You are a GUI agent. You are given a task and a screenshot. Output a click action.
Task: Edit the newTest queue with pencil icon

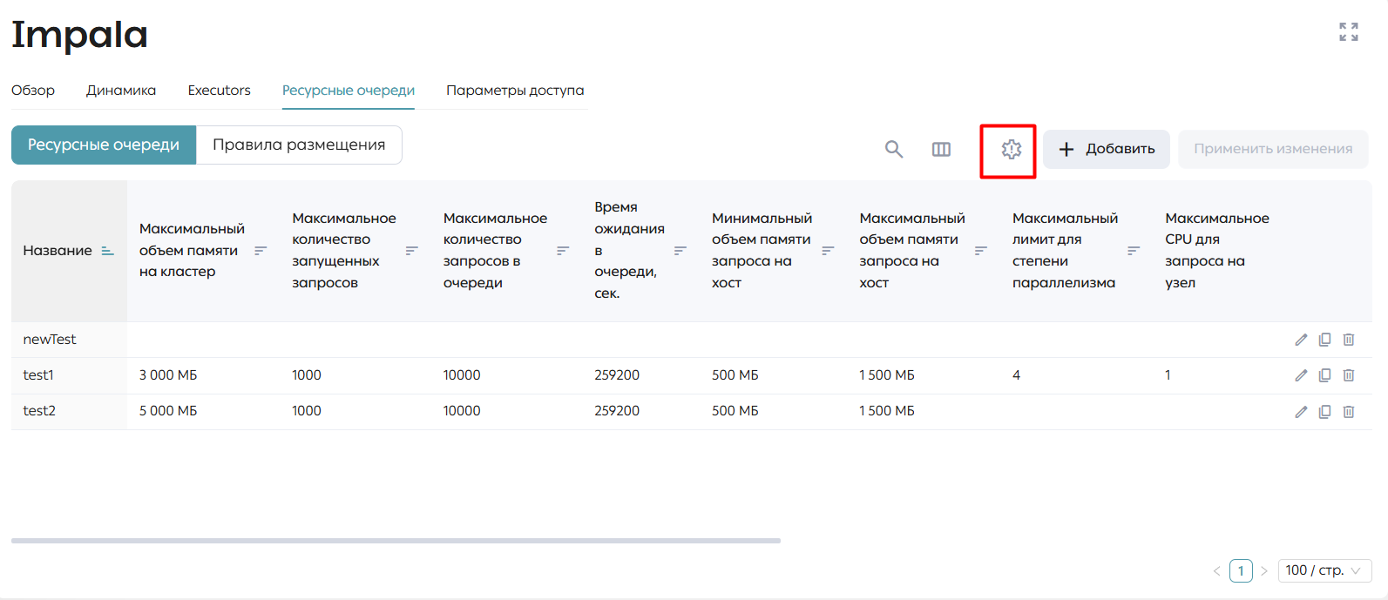coord(1301,340)
